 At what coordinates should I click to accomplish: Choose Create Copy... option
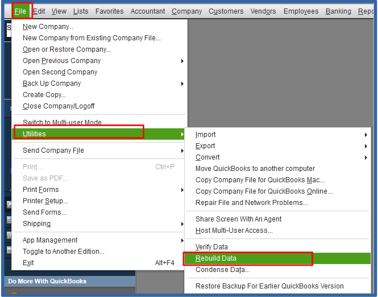pos(99,95)
